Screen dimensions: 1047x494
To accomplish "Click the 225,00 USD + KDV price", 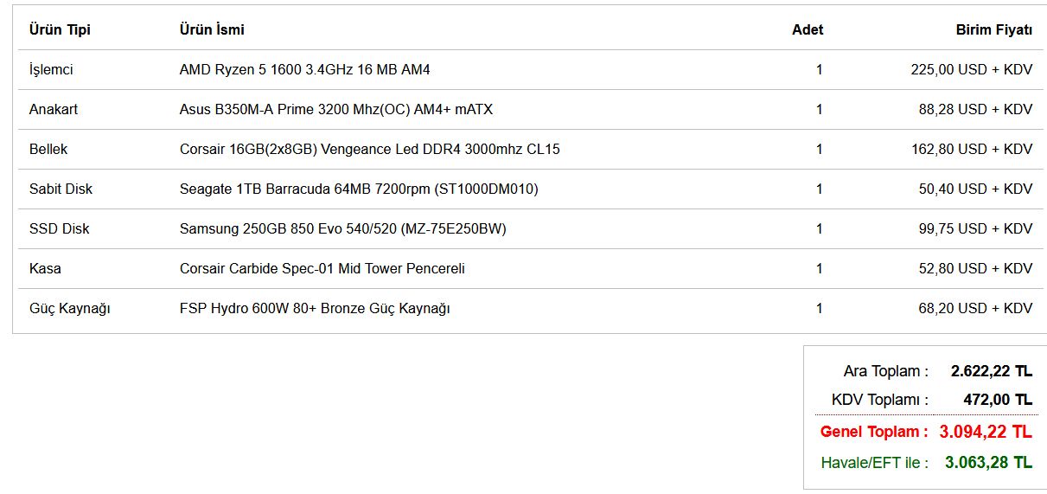I will click(x=971, y=69).
